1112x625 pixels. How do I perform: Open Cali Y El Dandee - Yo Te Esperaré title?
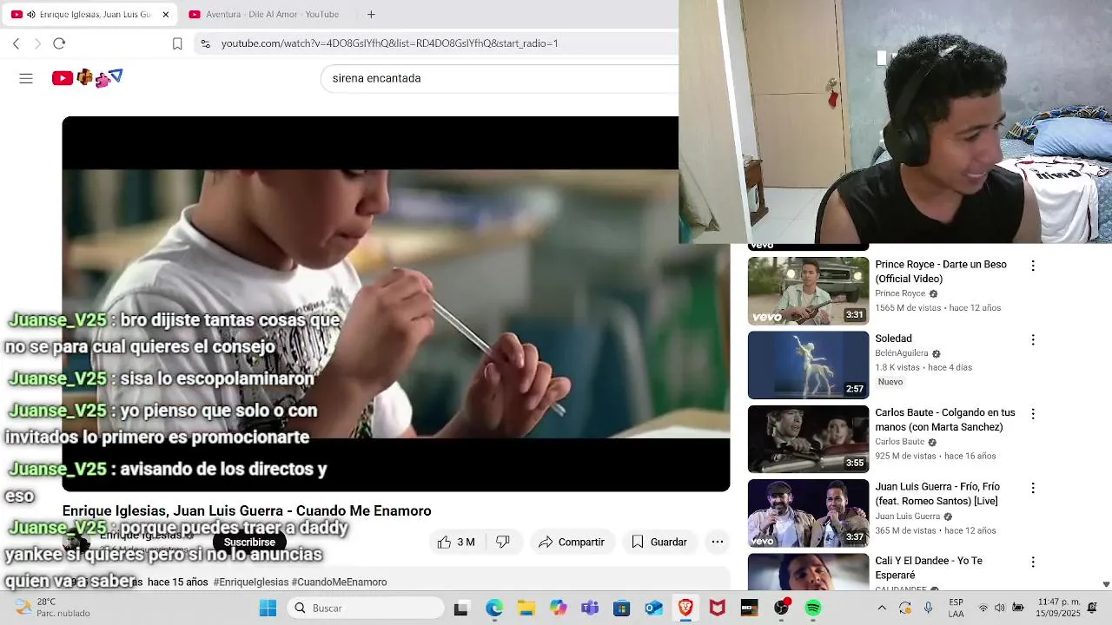pos(930,568)
